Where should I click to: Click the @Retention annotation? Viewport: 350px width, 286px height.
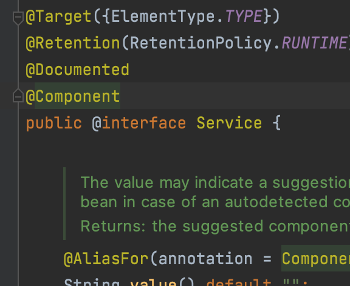point(73,43)
